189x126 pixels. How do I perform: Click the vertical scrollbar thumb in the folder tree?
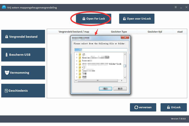(125, 66)
